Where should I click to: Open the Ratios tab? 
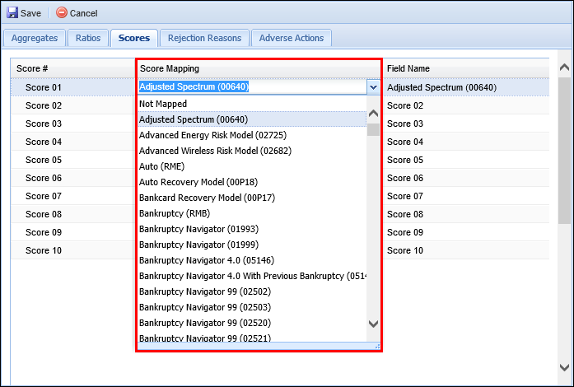coord(88,38)
